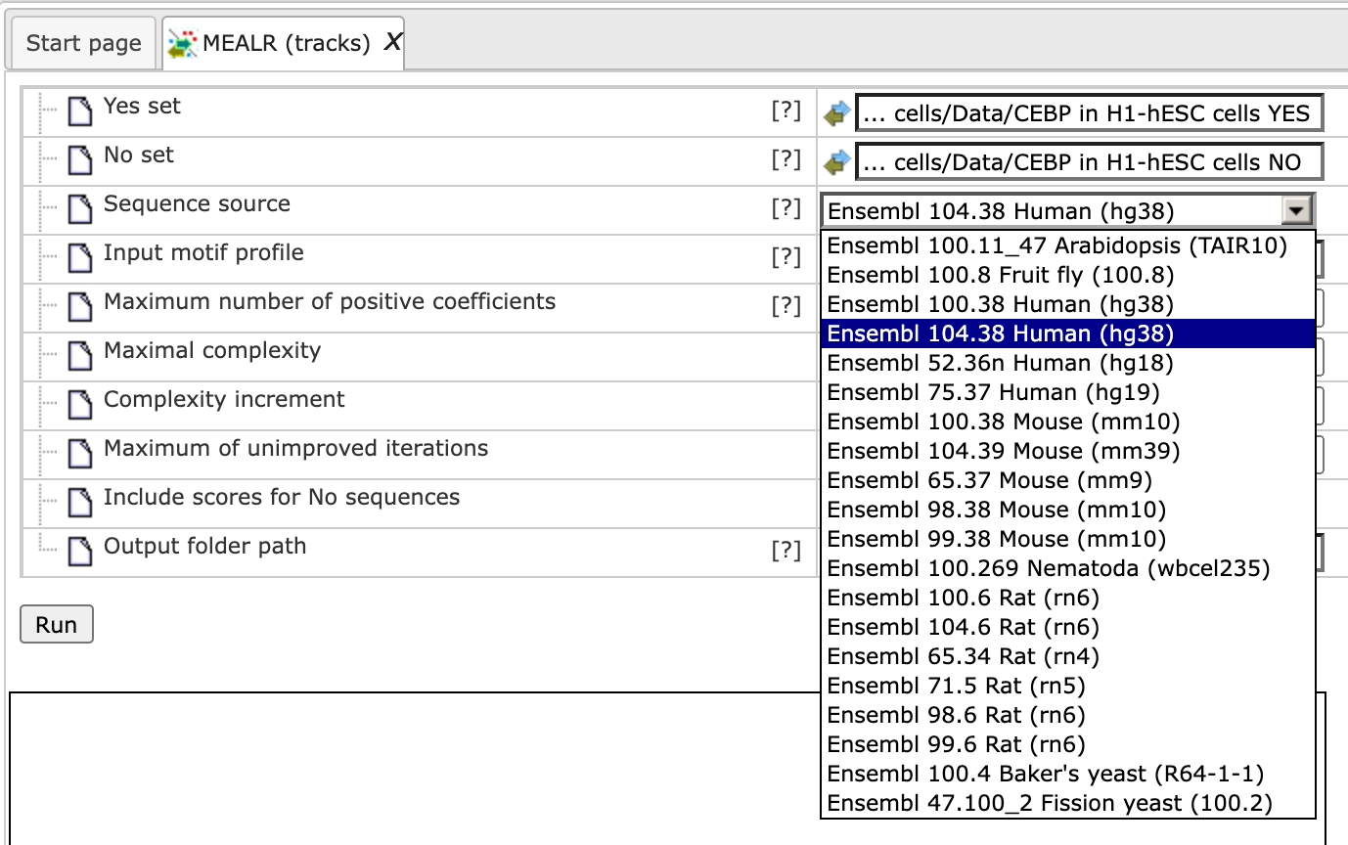The height and width of the screenshot is (845, 1348).
Task: Choose Ensembl 98.6 Rat (rn6)
Action: click(x=1068, y=715)
